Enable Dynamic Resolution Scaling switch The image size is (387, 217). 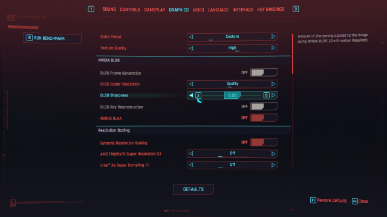(264, 142)
